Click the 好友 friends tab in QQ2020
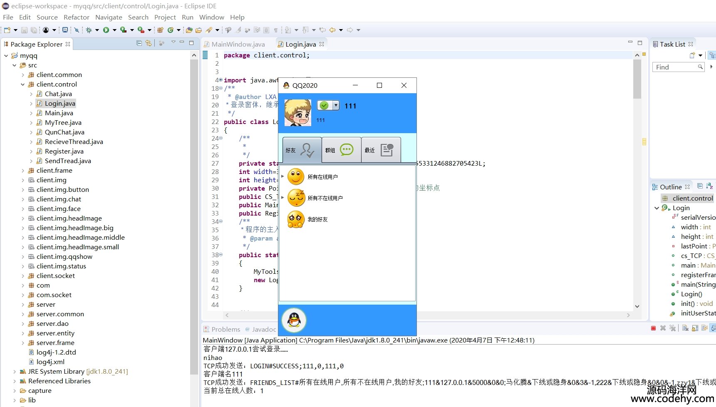716x407 pixels. click(x=302, y=150)
